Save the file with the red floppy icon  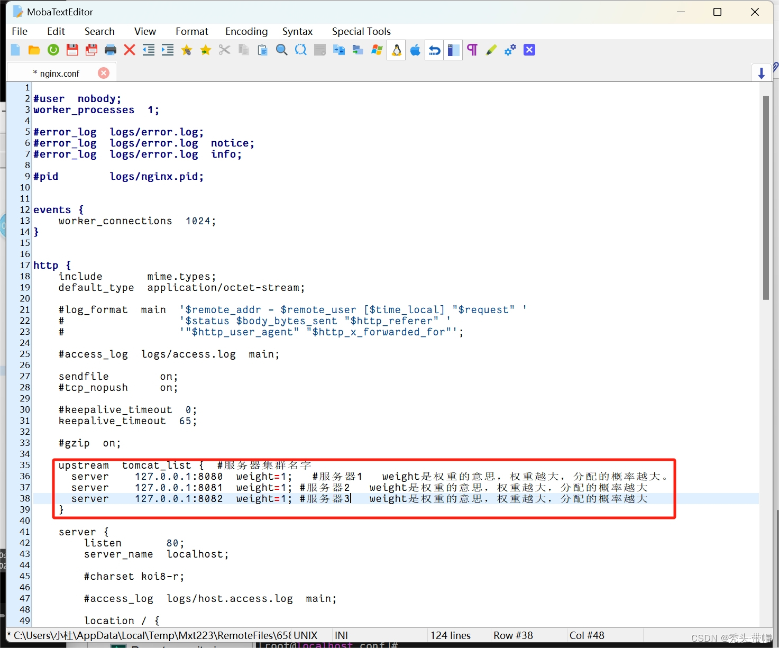72,50
